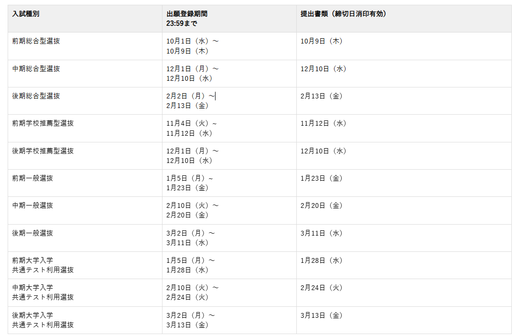Select the 中期一般選抜 cell
The height and width of the screenshot is (335, 519).
[x=32, y=205]
